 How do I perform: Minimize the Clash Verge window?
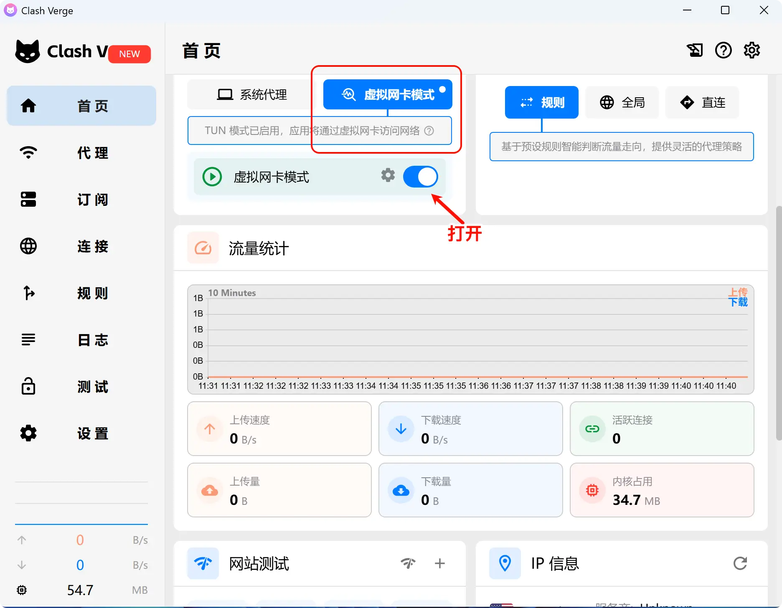coord(687,10)
